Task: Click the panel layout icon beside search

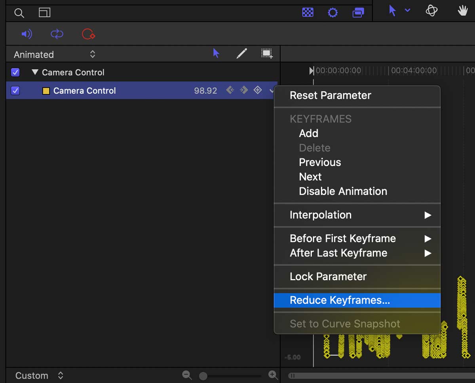Action: [44, 13]
